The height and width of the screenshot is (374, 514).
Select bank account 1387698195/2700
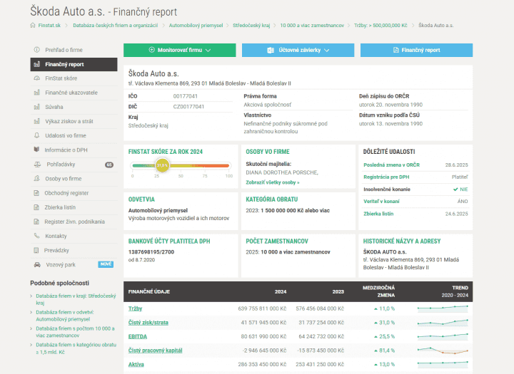(x=151, y=252)
